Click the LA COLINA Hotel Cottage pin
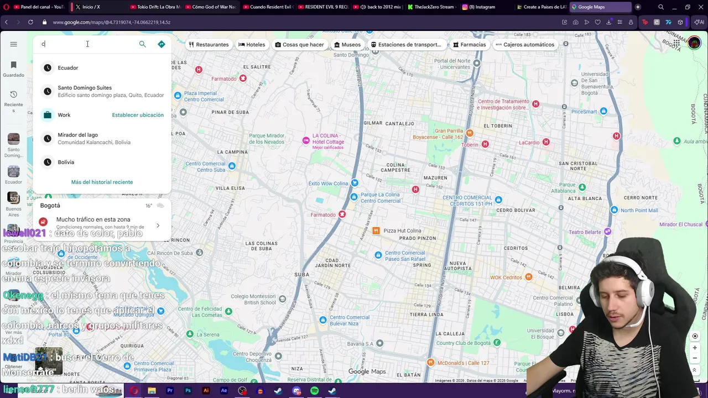The width and height of the screenshot is (708, 398). tap(306, 141)
